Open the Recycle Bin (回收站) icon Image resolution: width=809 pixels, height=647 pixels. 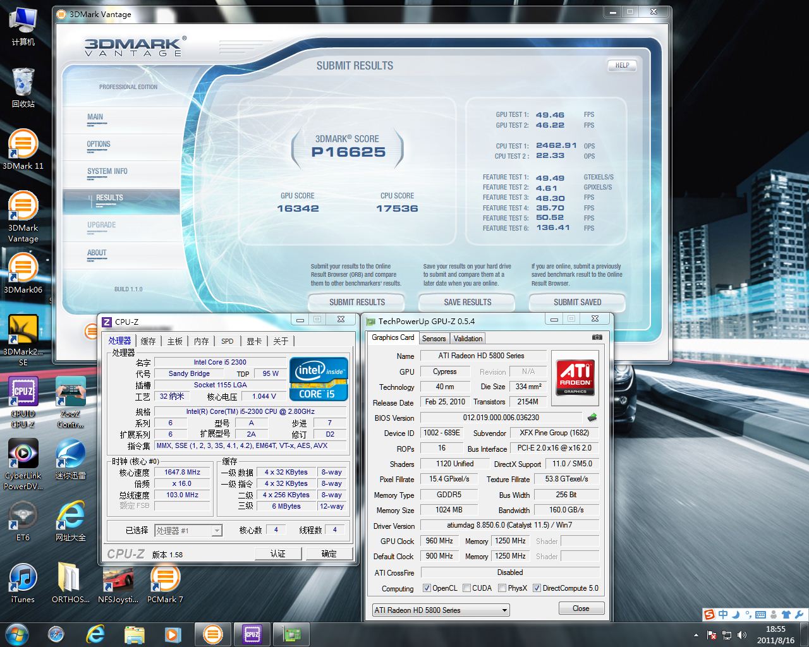23,87
